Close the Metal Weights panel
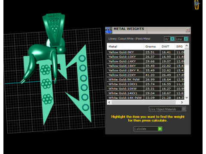The width and height of the screenshot is (206, 154). point(188,30)
